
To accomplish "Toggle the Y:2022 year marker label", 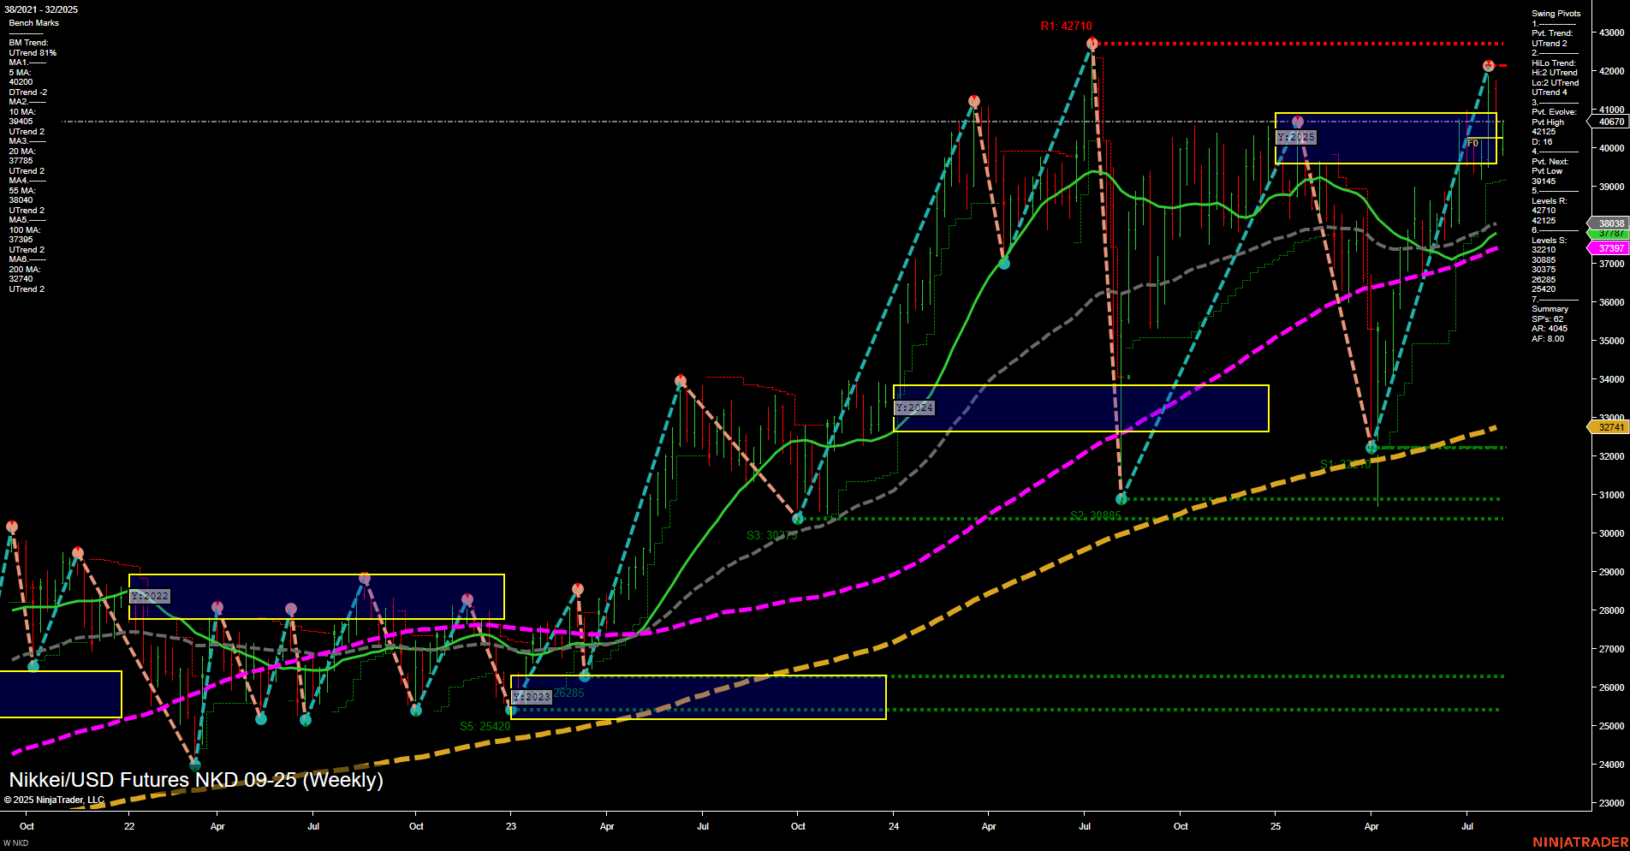I will point(150,597).
